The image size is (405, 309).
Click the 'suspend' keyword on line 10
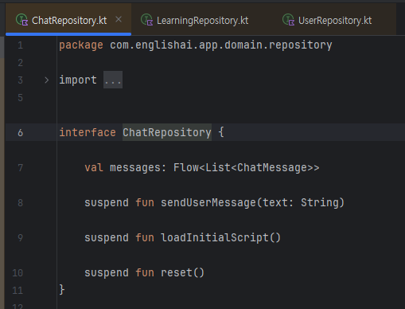coord(107,272)
